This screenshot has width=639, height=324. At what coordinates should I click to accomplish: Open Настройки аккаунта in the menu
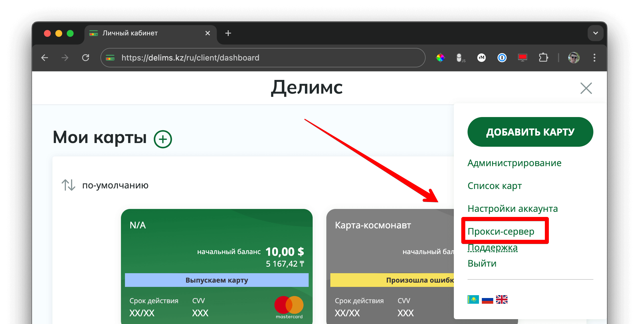coord(513,209)
